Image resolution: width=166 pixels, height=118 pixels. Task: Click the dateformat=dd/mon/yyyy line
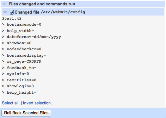32,37
